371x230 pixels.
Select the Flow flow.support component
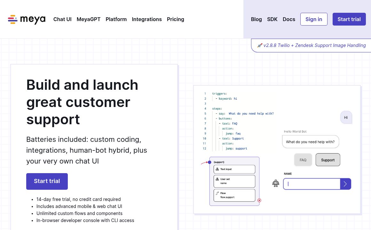[234, 195]
